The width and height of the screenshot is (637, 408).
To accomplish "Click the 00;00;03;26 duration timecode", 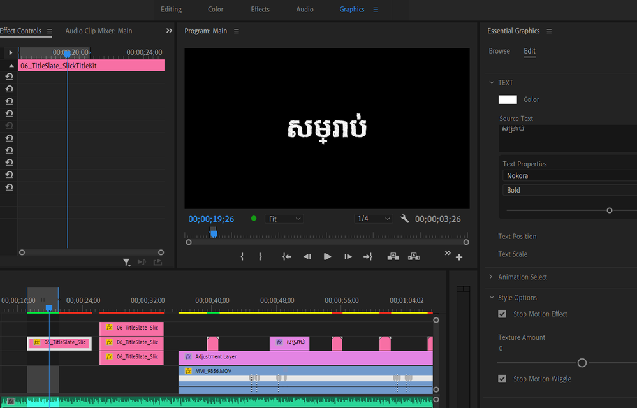I will coord(438,219).
